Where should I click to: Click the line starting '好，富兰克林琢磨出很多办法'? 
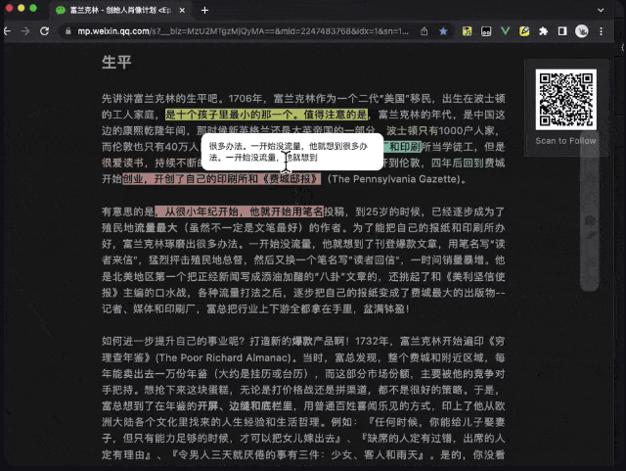303,244
